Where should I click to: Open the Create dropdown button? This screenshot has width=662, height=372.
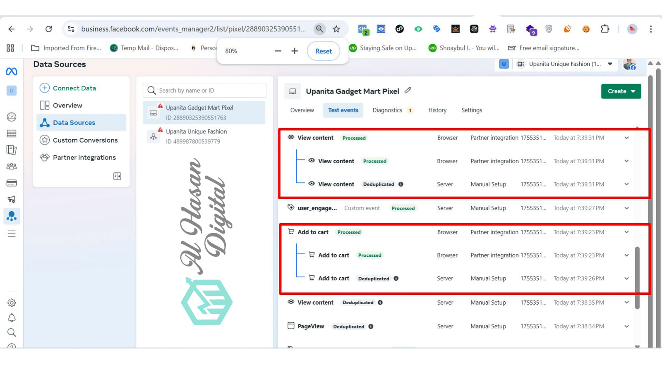click(621, 91)
